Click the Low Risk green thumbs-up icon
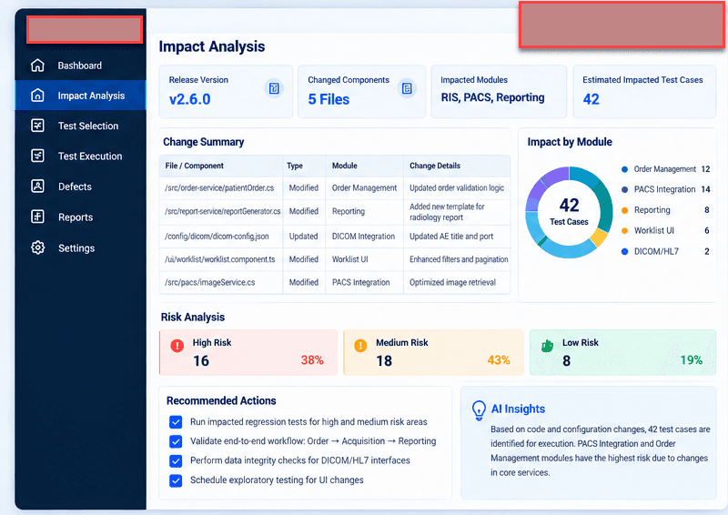The width and height of the screenshot is (728, 515). [x=548, y=346]
